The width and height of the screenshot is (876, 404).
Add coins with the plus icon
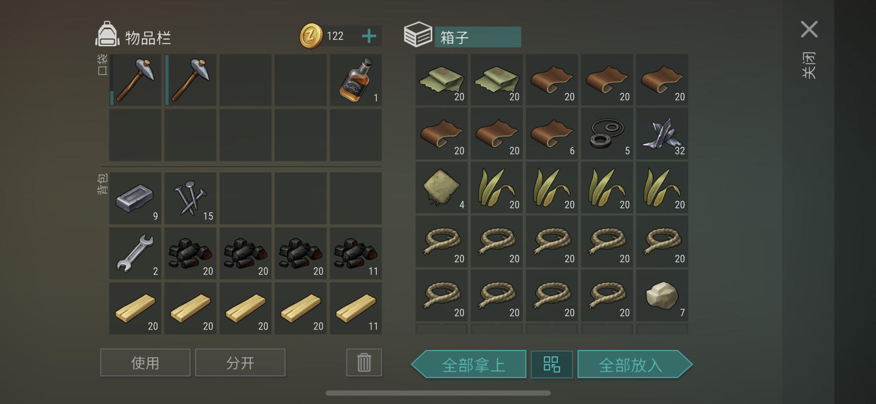pyautogui.click(x=369, y=36)
